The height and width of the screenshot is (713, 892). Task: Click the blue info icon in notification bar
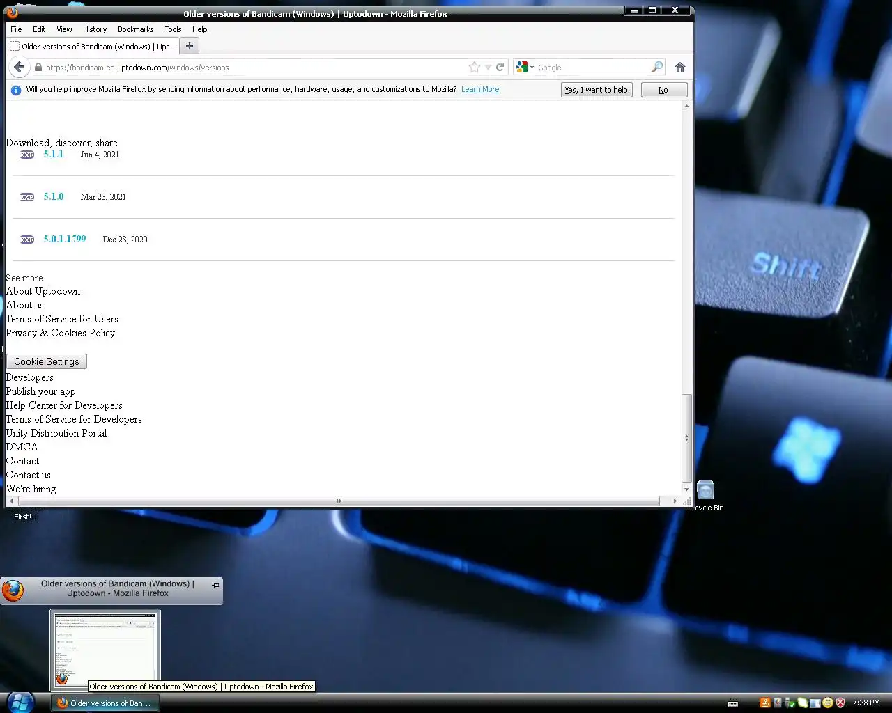pyautogui.click(x=15, y=90)
